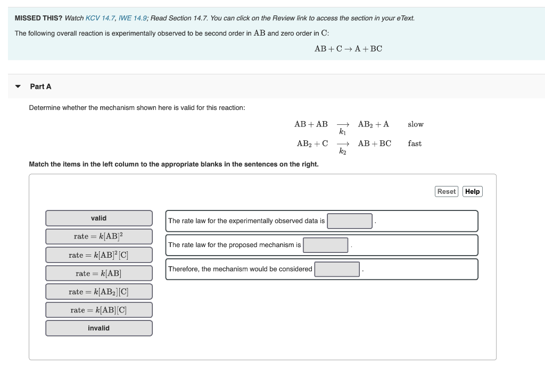Select the Part A header

(x=40, y=87)
